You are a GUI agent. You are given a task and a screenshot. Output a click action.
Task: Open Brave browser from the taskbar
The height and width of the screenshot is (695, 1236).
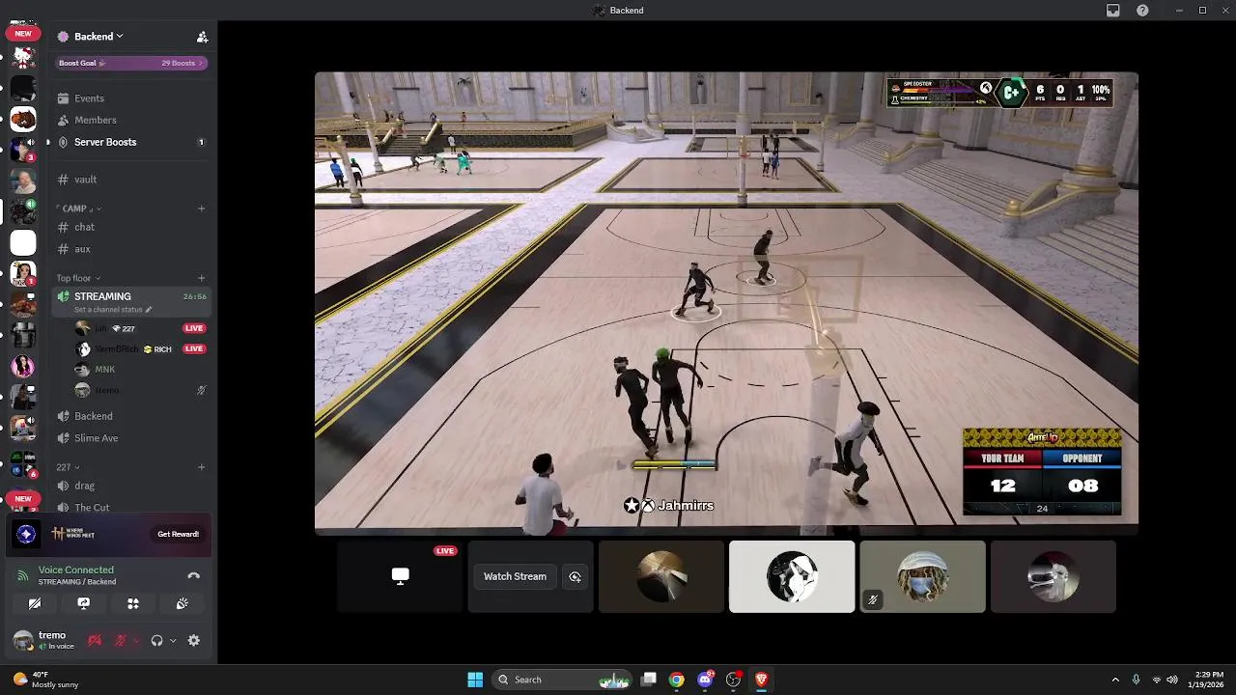761,680
